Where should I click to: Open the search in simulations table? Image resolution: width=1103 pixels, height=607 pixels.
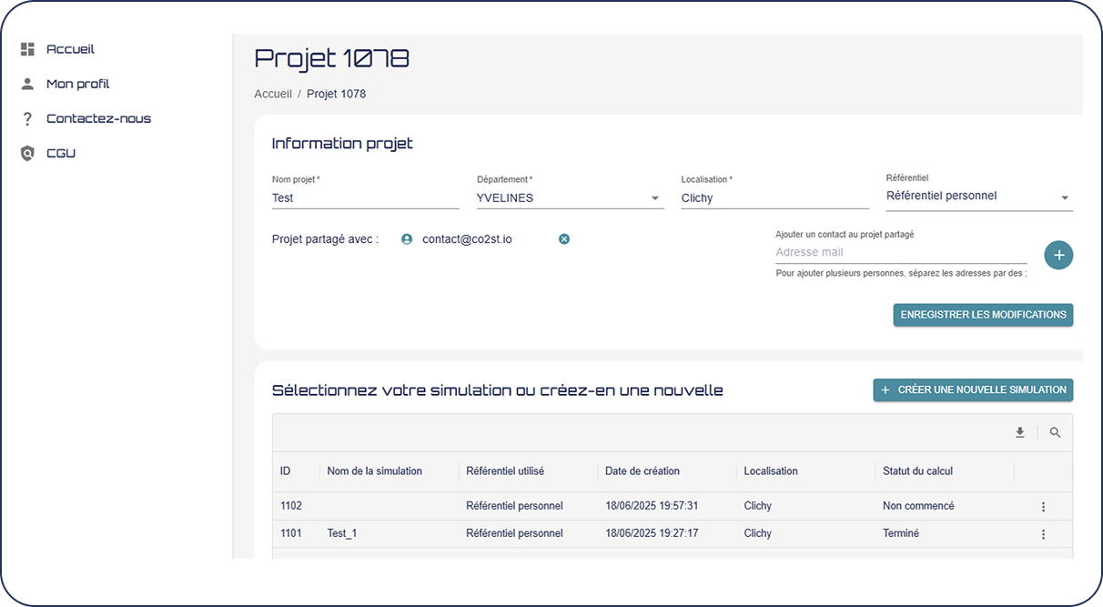tap(1055, 433)
